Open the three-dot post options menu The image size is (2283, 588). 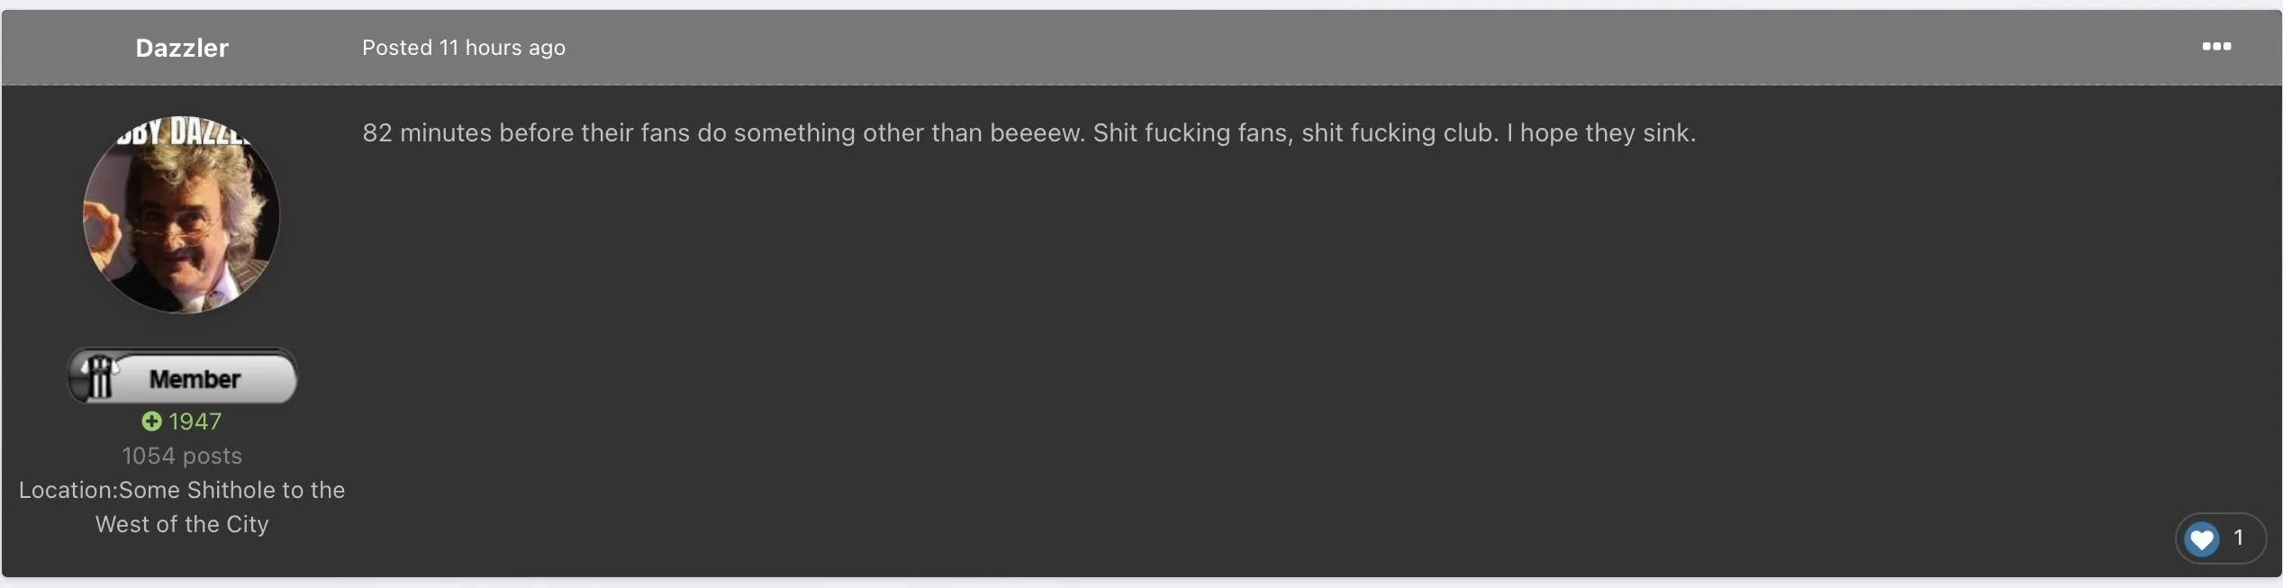(2215, 47)
